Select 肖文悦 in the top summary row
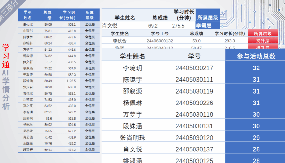 pyautogui.click(x=110, y=26)
